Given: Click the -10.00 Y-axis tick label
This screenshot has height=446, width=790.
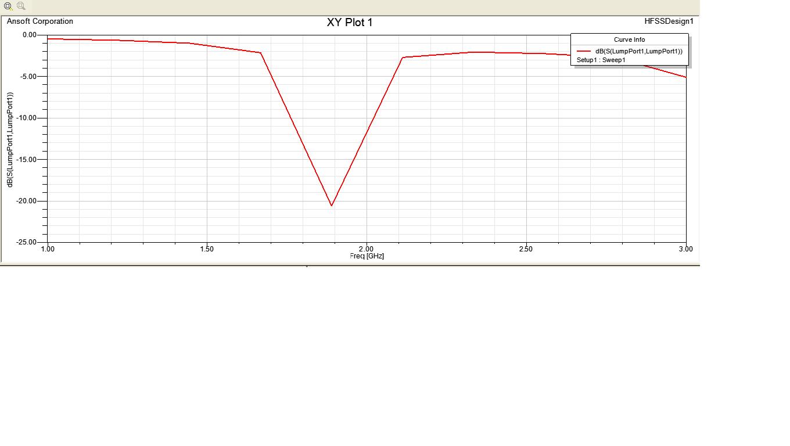Looking at the screenshot, I should click(x=26, y=118).
